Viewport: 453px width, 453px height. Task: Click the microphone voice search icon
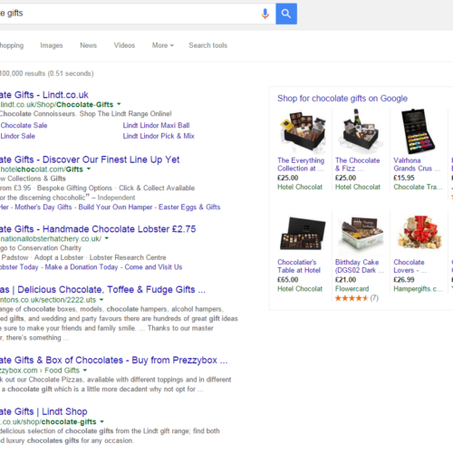265,14
